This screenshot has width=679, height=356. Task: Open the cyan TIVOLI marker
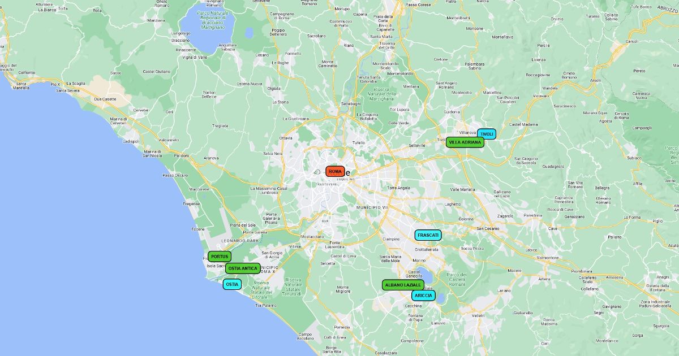coord(487,134)
